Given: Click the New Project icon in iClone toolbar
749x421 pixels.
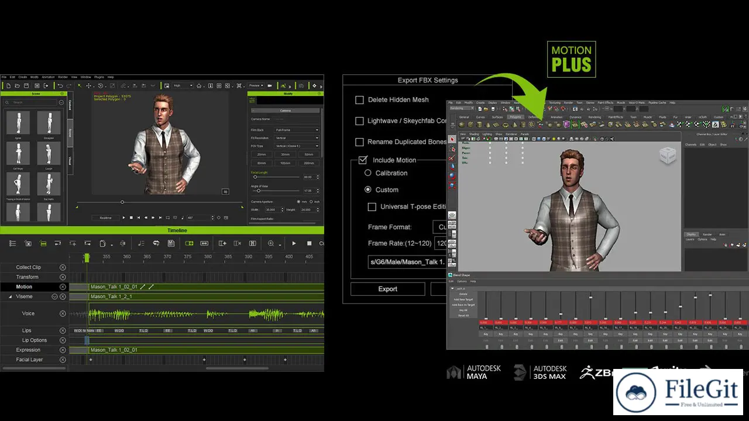Looking at the screenshot, I should tap(9, 85).
